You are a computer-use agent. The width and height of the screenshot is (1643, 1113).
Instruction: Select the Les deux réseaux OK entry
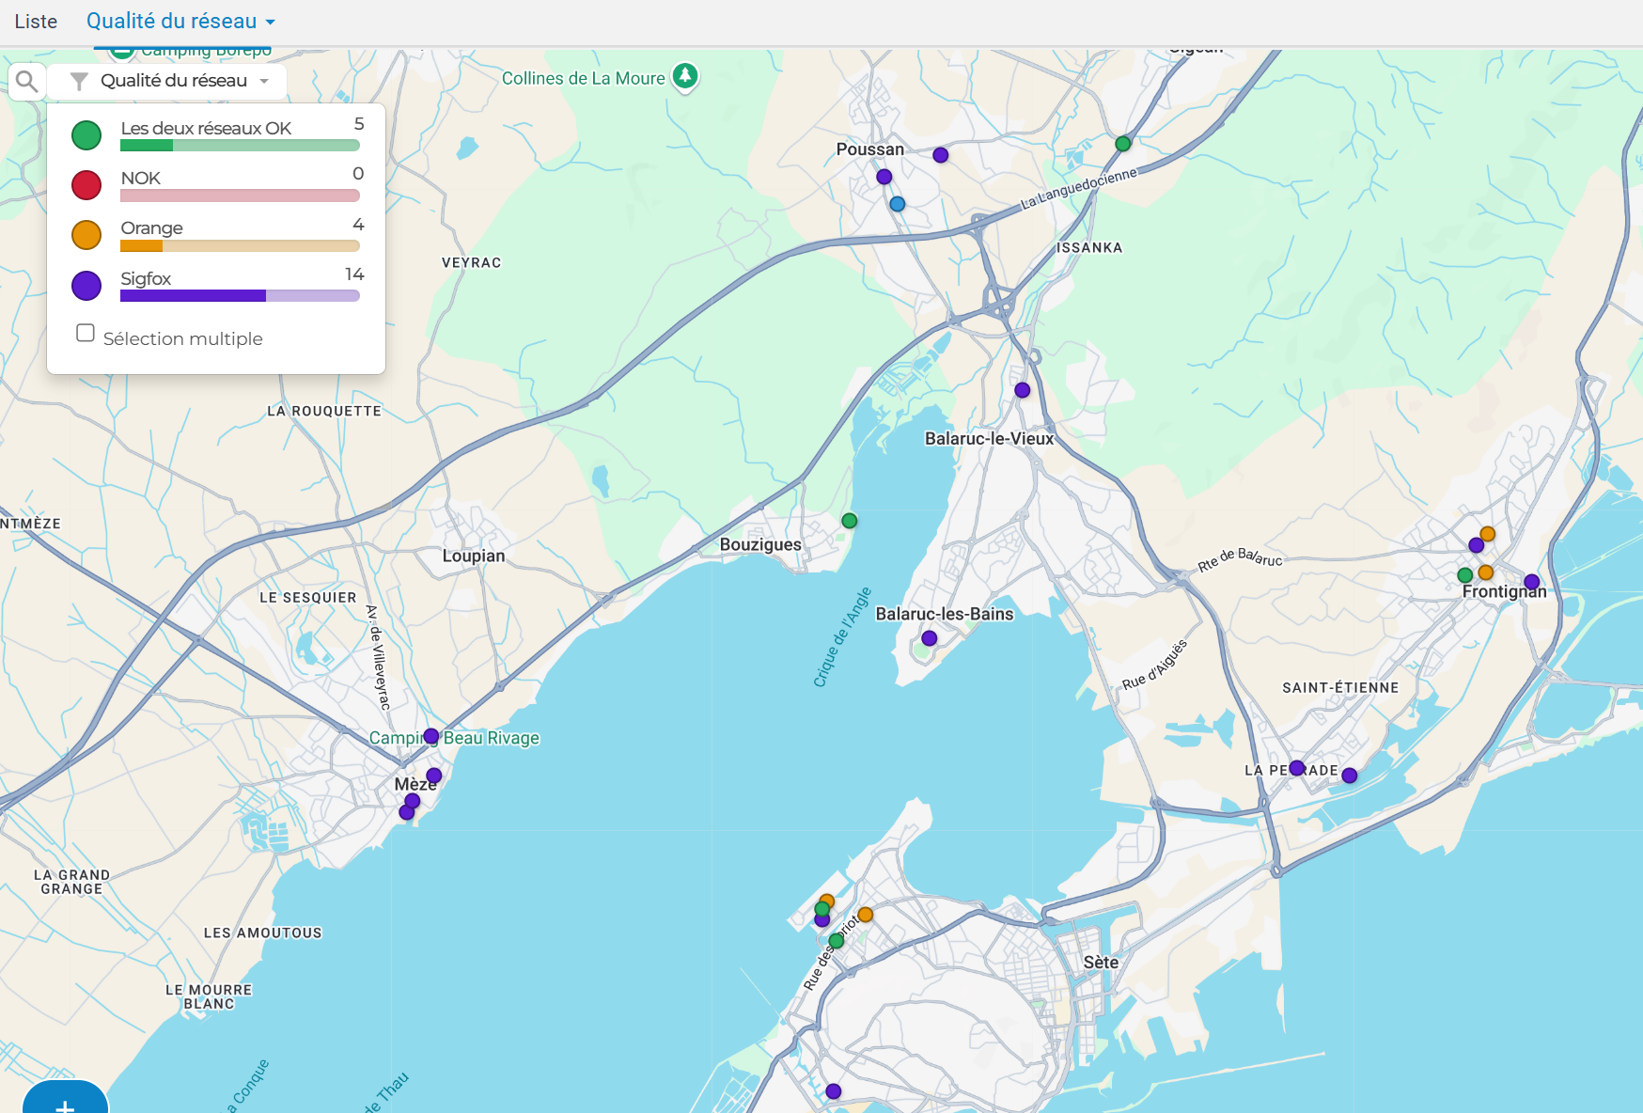click(206, 128)
